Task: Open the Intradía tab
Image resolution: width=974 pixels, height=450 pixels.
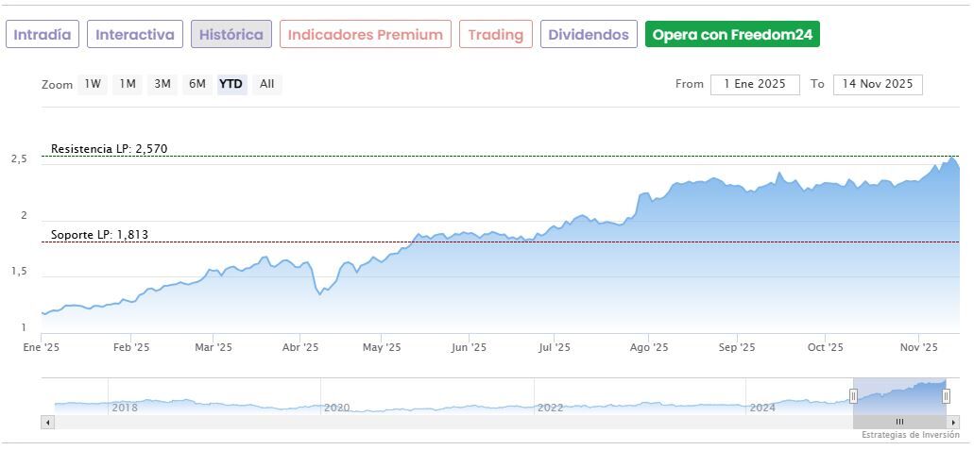Action: (43, 35)
